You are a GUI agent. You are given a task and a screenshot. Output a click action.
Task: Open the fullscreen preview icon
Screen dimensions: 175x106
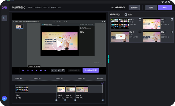click(x=63, y=70)
